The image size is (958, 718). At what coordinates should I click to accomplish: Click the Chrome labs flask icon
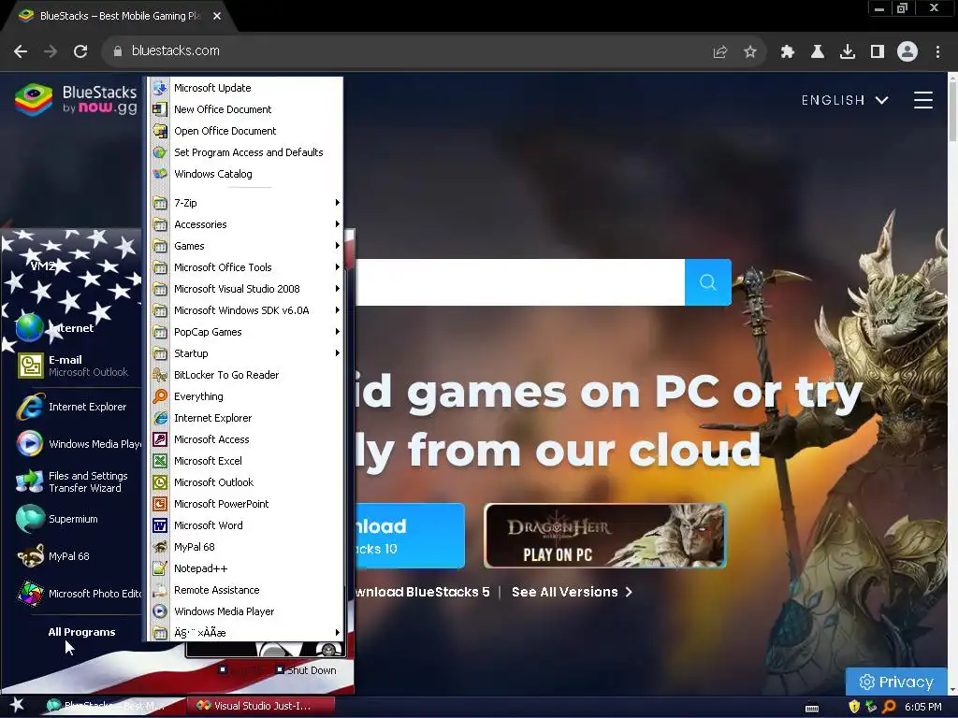(x=817, y=52)
